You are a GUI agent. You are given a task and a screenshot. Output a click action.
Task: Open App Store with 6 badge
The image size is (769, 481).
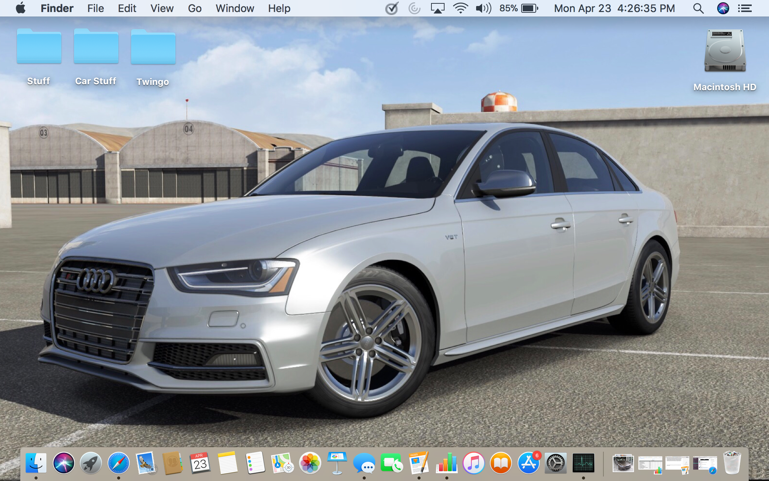pos(528,463)
